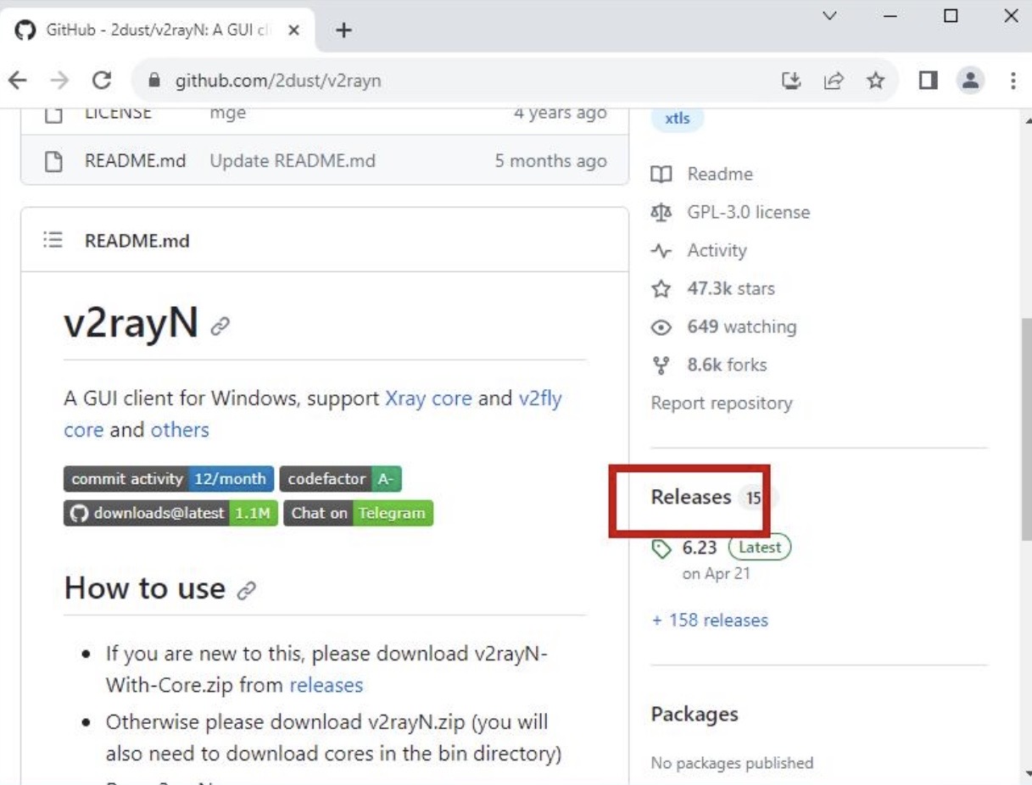
Task: Open the Releases heading link
Action: click(691, 497)
